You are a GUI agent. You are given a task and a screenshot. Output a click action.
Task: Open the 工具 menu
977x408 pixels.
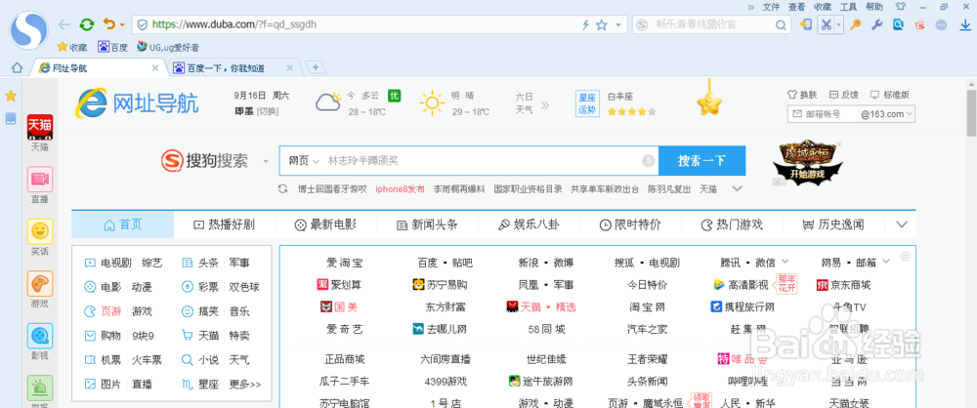[x=848, y=7]
